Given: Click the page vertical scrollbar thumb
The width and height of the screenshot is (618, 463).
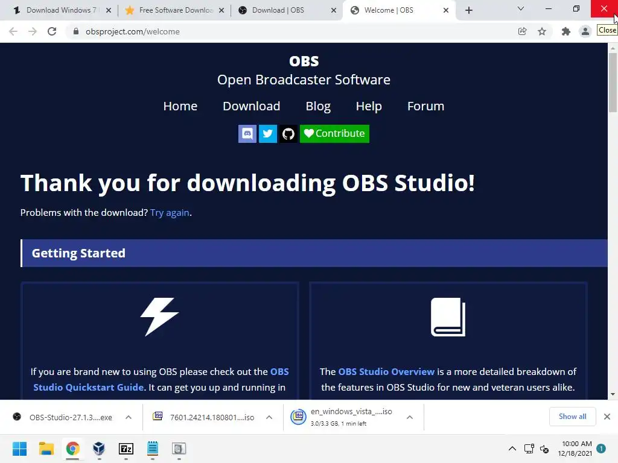Looking at the screenshot, I should coord(613,83).
